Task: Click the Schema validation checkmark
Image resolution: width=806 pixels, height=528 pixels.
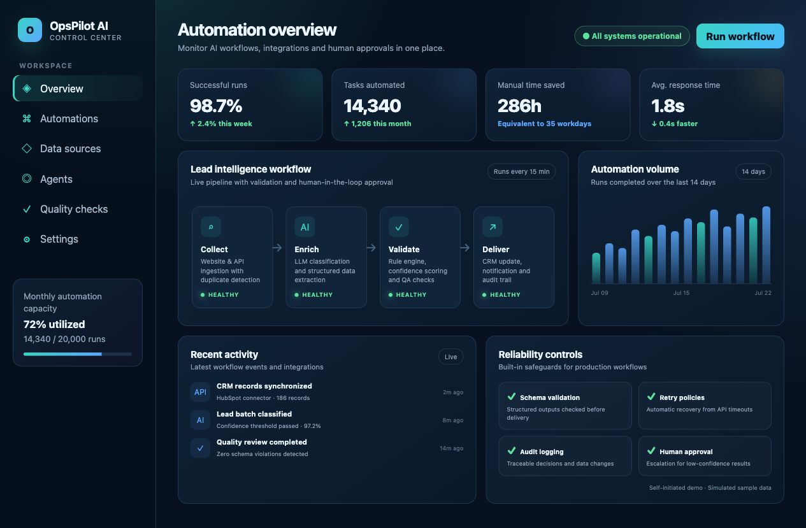Action: coord(511,397)
